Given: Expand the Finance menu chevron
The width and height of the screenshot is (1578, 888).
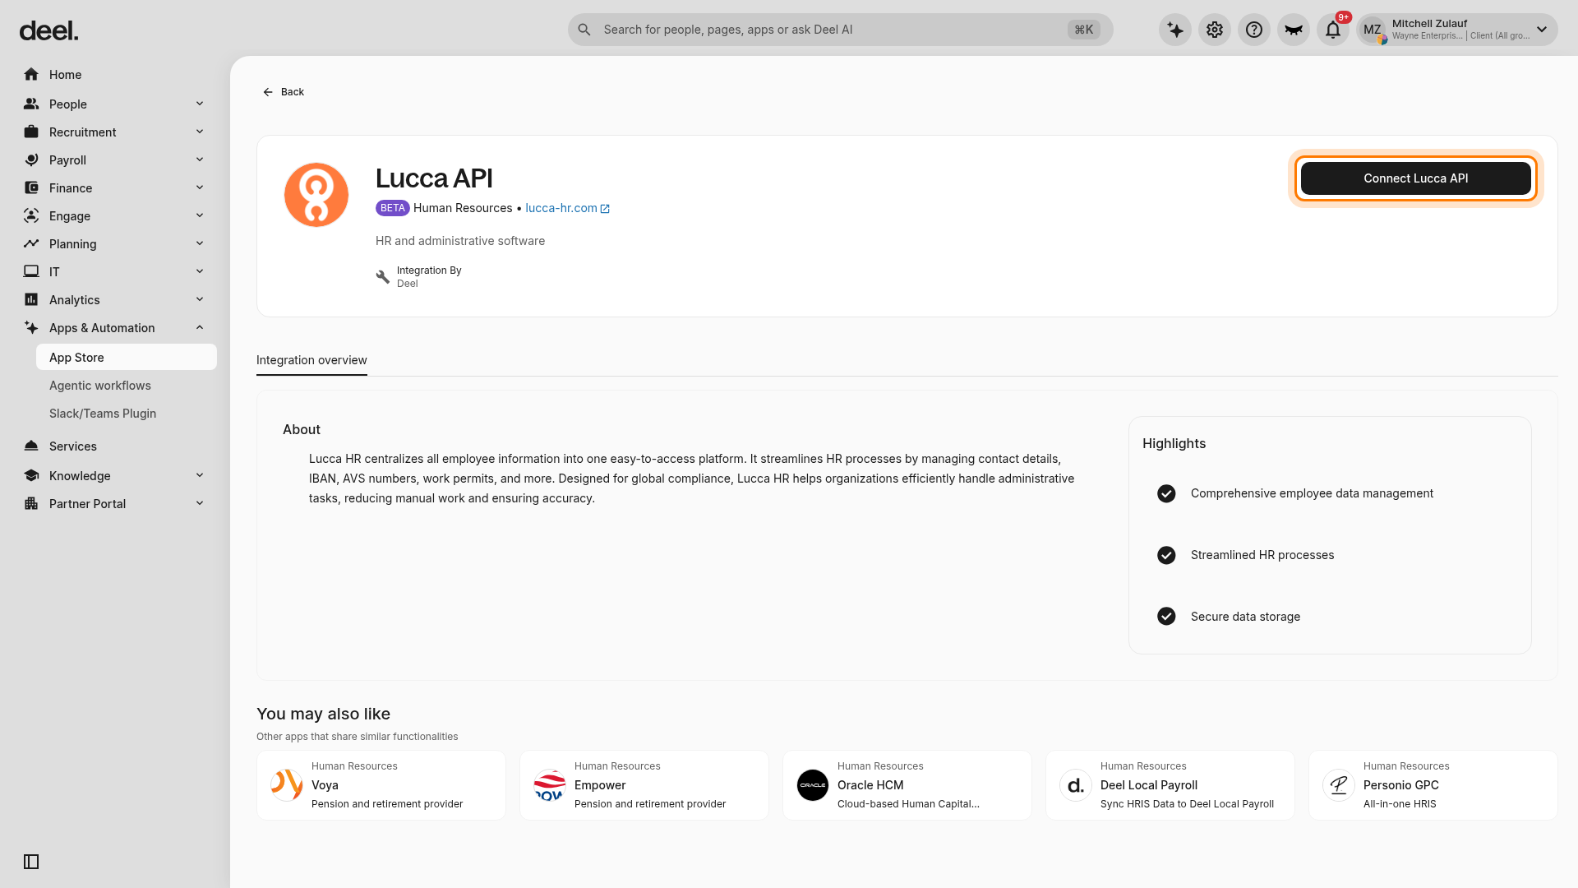Looking at the screenshot, I should click(x=200, y=187).
